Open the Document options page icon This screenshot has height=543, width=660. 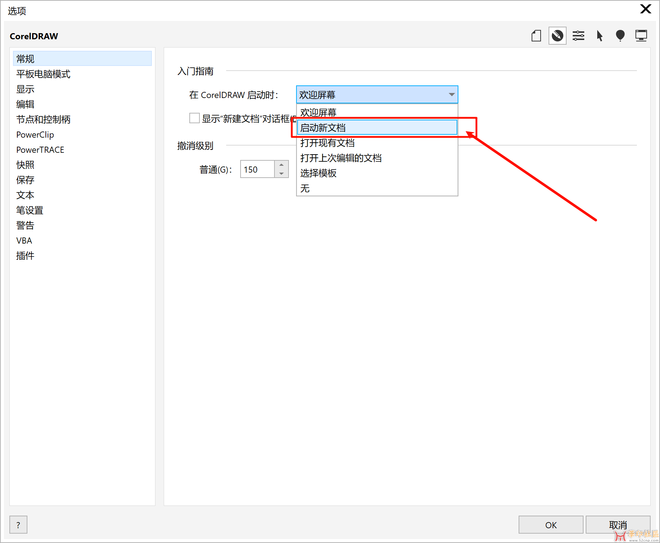536,36
